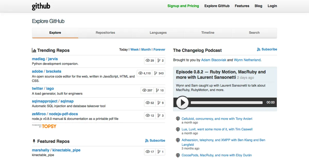Open zeMirco nodejs-pdf-docs repository
The image size is (309, 158).
[63, 114]
